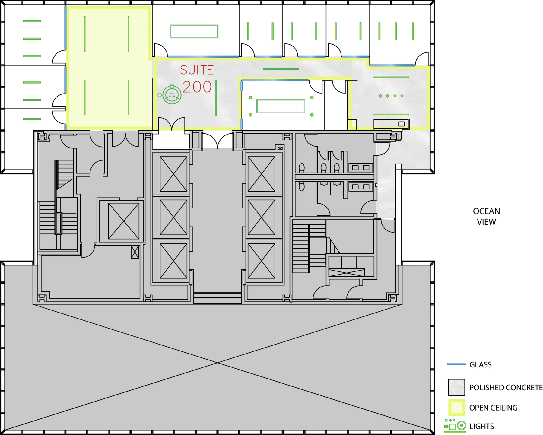Click the reception desk in the polished concrete lobby
Image resolution: width=543 pixels, height=435 pixels.
coord(391,124)
